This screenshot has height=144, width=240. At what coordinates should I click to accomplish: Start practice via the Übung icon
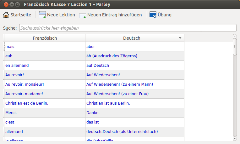point(153,15)
